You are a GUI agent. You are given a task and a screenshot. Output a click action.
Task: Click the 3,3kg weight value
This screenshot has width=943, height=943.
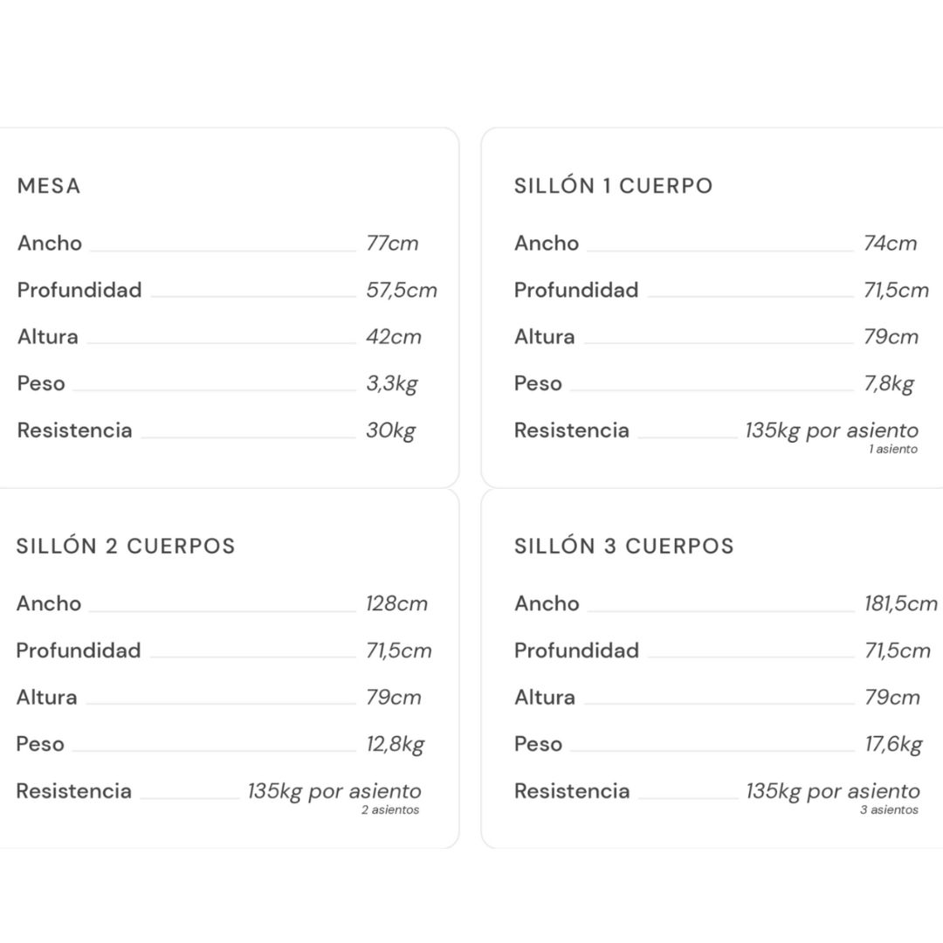391,384
